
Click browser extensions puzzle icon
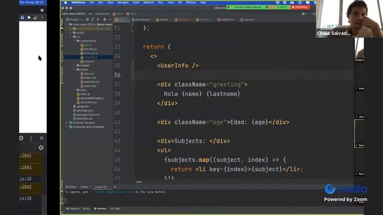29,17
